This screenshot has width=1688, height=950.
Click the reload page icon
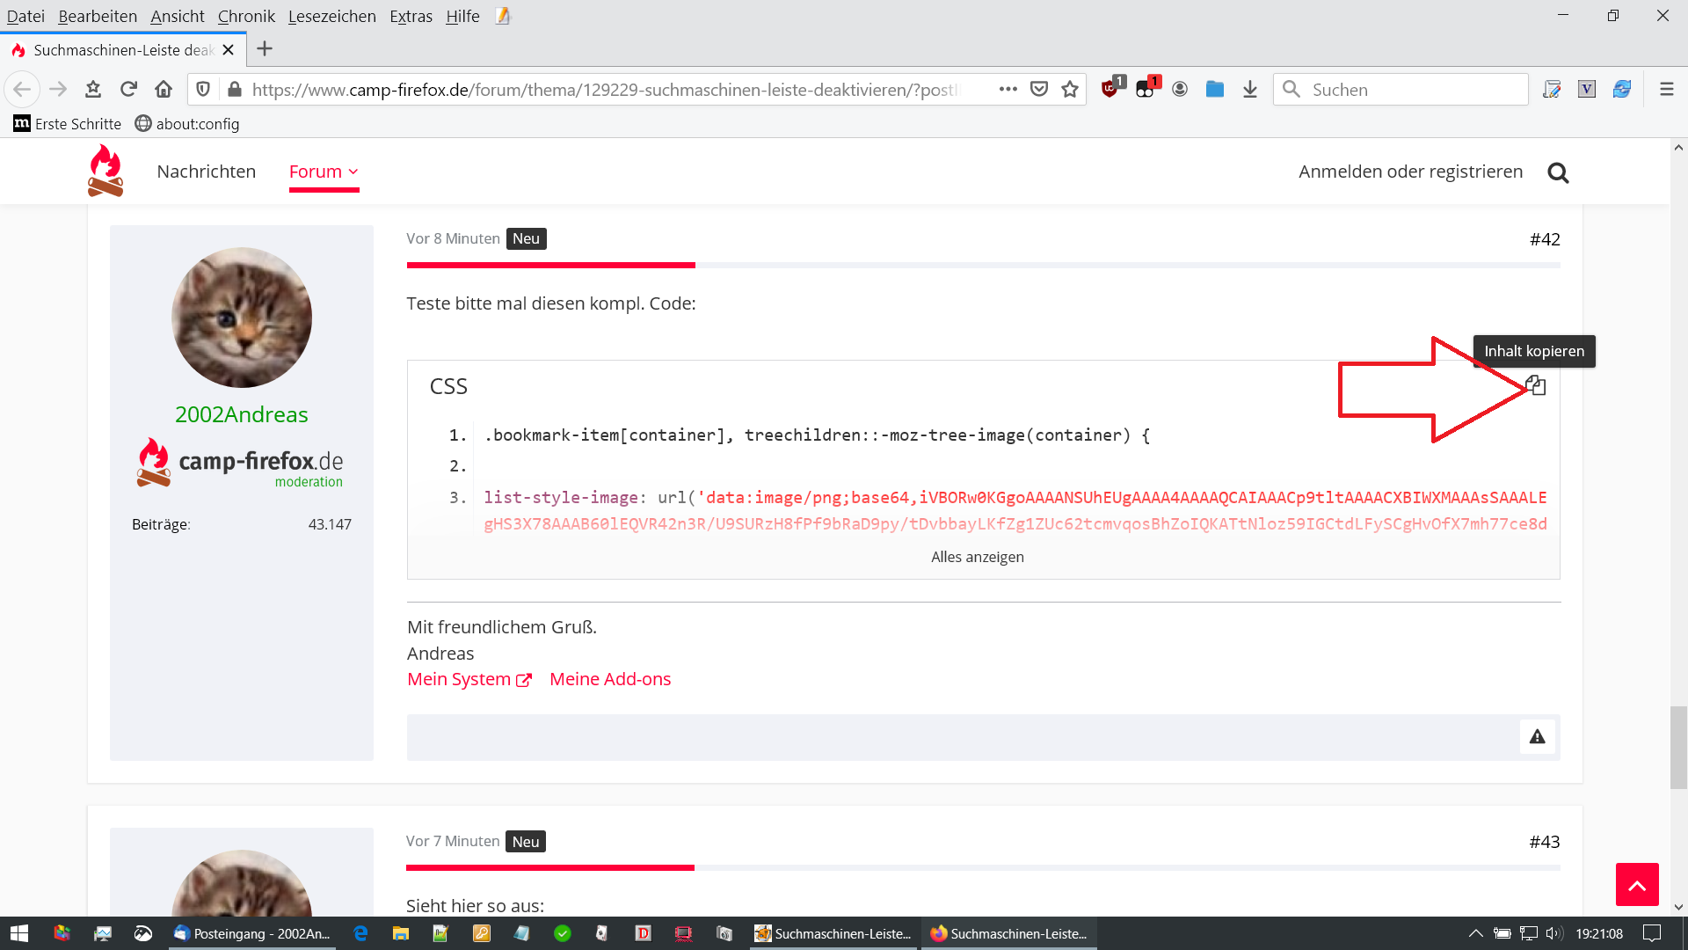(128, 89)
